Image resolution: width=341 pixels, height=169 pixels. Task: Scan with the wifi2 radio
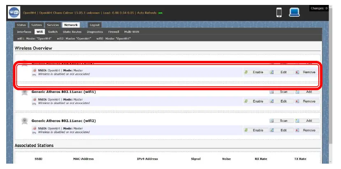281,121
